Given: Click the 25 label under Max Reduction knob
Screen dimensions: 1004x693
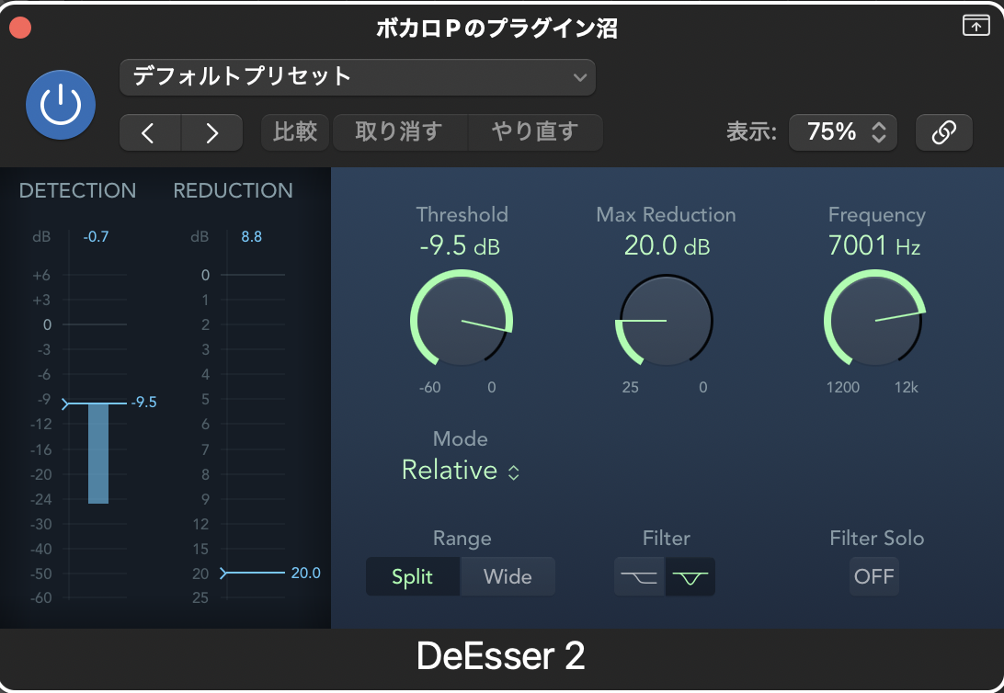Looking at the screenshot, I should pyautogui.click(x=630, y=387).
